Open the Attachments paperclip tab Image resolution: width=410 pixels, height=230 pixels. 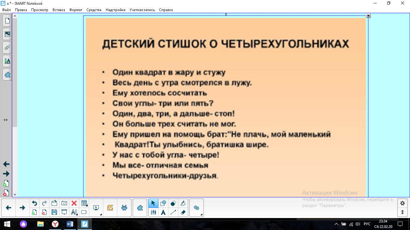(x=7, y=48)
